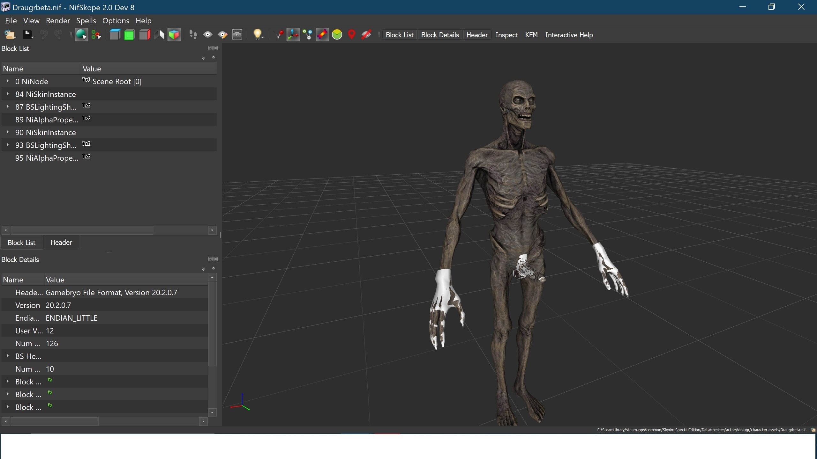Switch to Front view green cube
This screenshot has height=459, width=817.
[x=129, y=35]
